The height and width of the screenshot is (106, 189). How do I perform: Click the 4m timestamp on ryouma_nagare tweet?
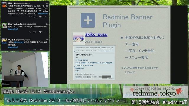click(x=47, y=40)
